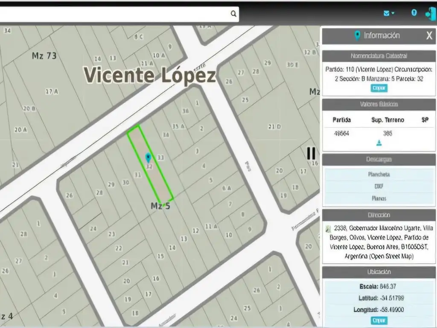Viewport: 437px width, 328px height.
Task: Click the pause bars icon on map
Action: click(x=311, y=153)
